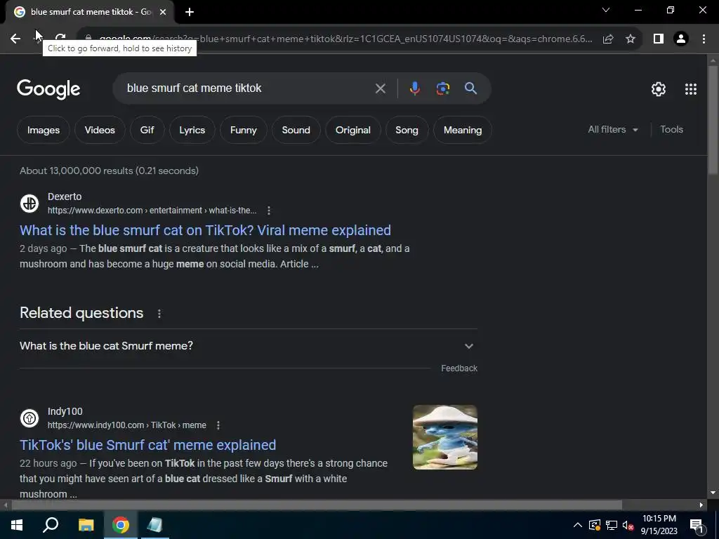
Task: Click the Chrome taskbar icon
Action: tap(121, 525)
